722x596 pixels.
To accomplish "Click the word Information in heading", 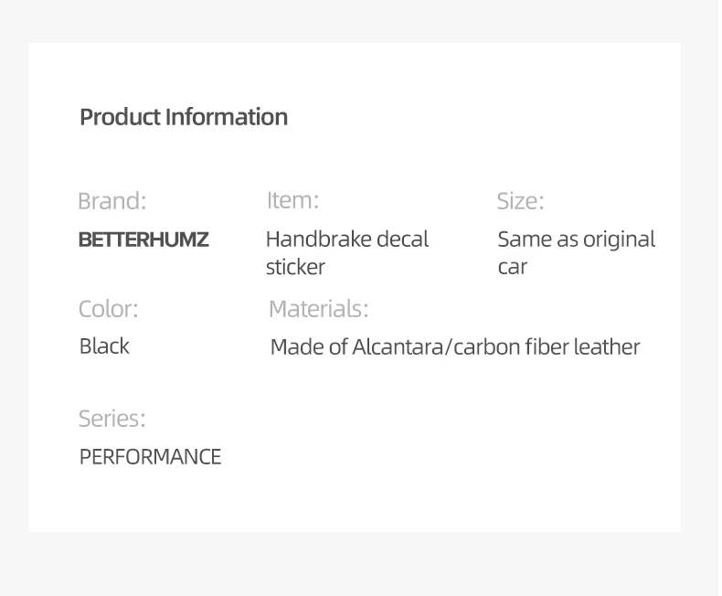I will click(227, 117).
